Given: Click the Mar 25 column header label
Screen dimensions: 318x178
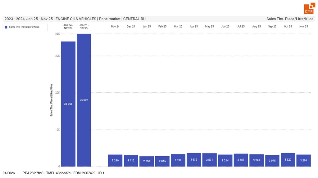Looking at the screenshot, I should [x=178, y=26].
